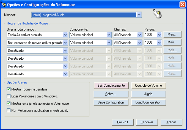187x130 pixels.
Task: Click the Volumouse title bar icon
Action: [4, 4]
